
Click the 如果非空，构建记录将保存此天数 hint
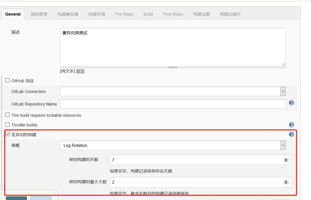pyautogui.click(x=141, y=171)
